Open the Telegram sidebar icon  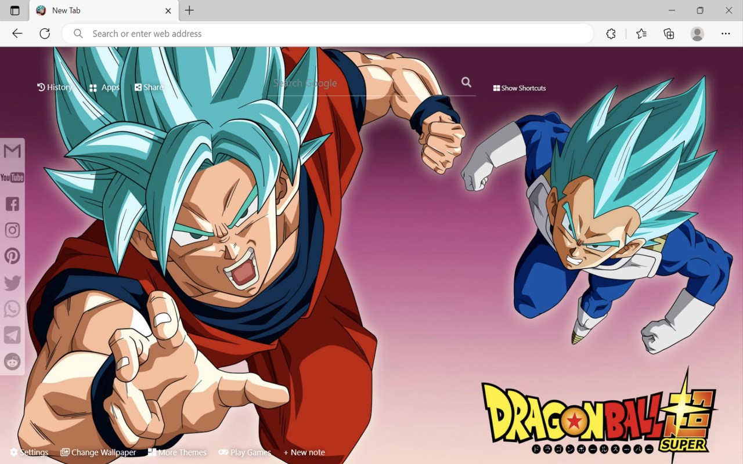[12, 335]
